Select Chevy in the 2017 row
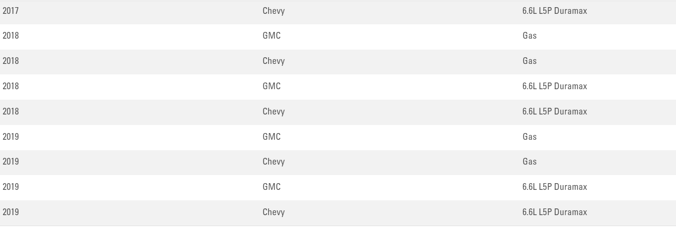676x228 pixels. click(274, 10)
